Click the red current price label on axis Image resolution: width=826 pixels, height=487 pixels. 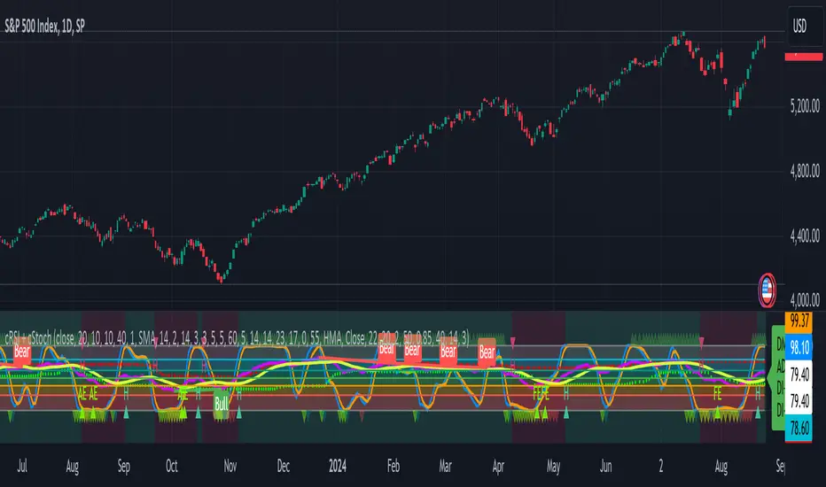tap(803, 57)
